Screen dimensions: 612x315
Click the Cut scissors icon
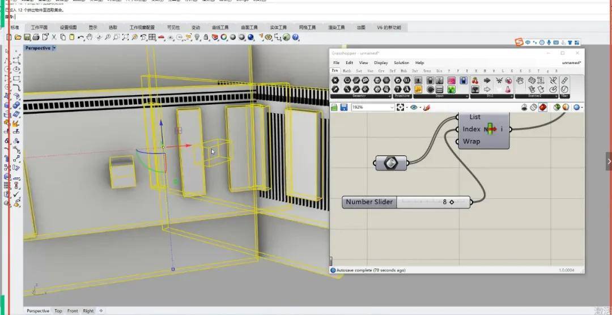[x=54, y=37]
